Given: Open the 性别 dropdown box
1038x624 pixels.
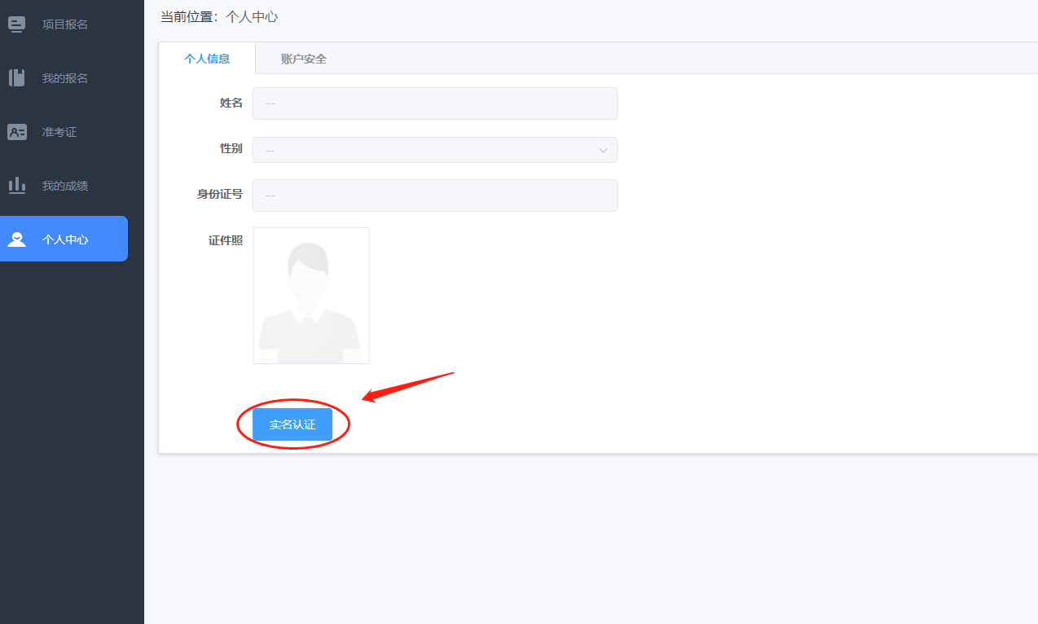Looking at the screenshot, I should [424, 150].
